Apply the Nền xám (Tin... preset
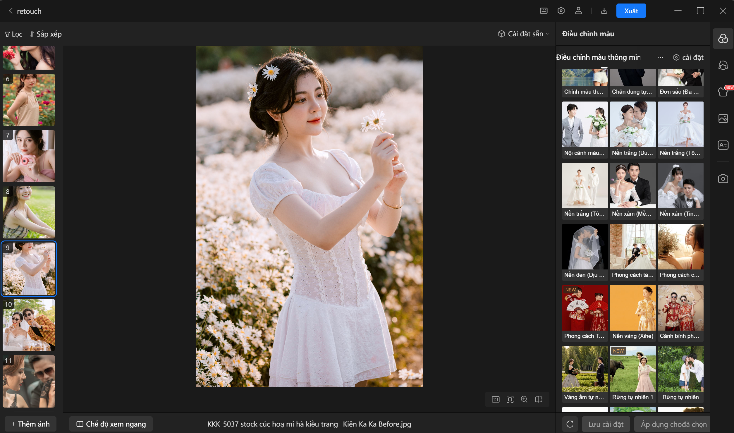 point(680,191)
